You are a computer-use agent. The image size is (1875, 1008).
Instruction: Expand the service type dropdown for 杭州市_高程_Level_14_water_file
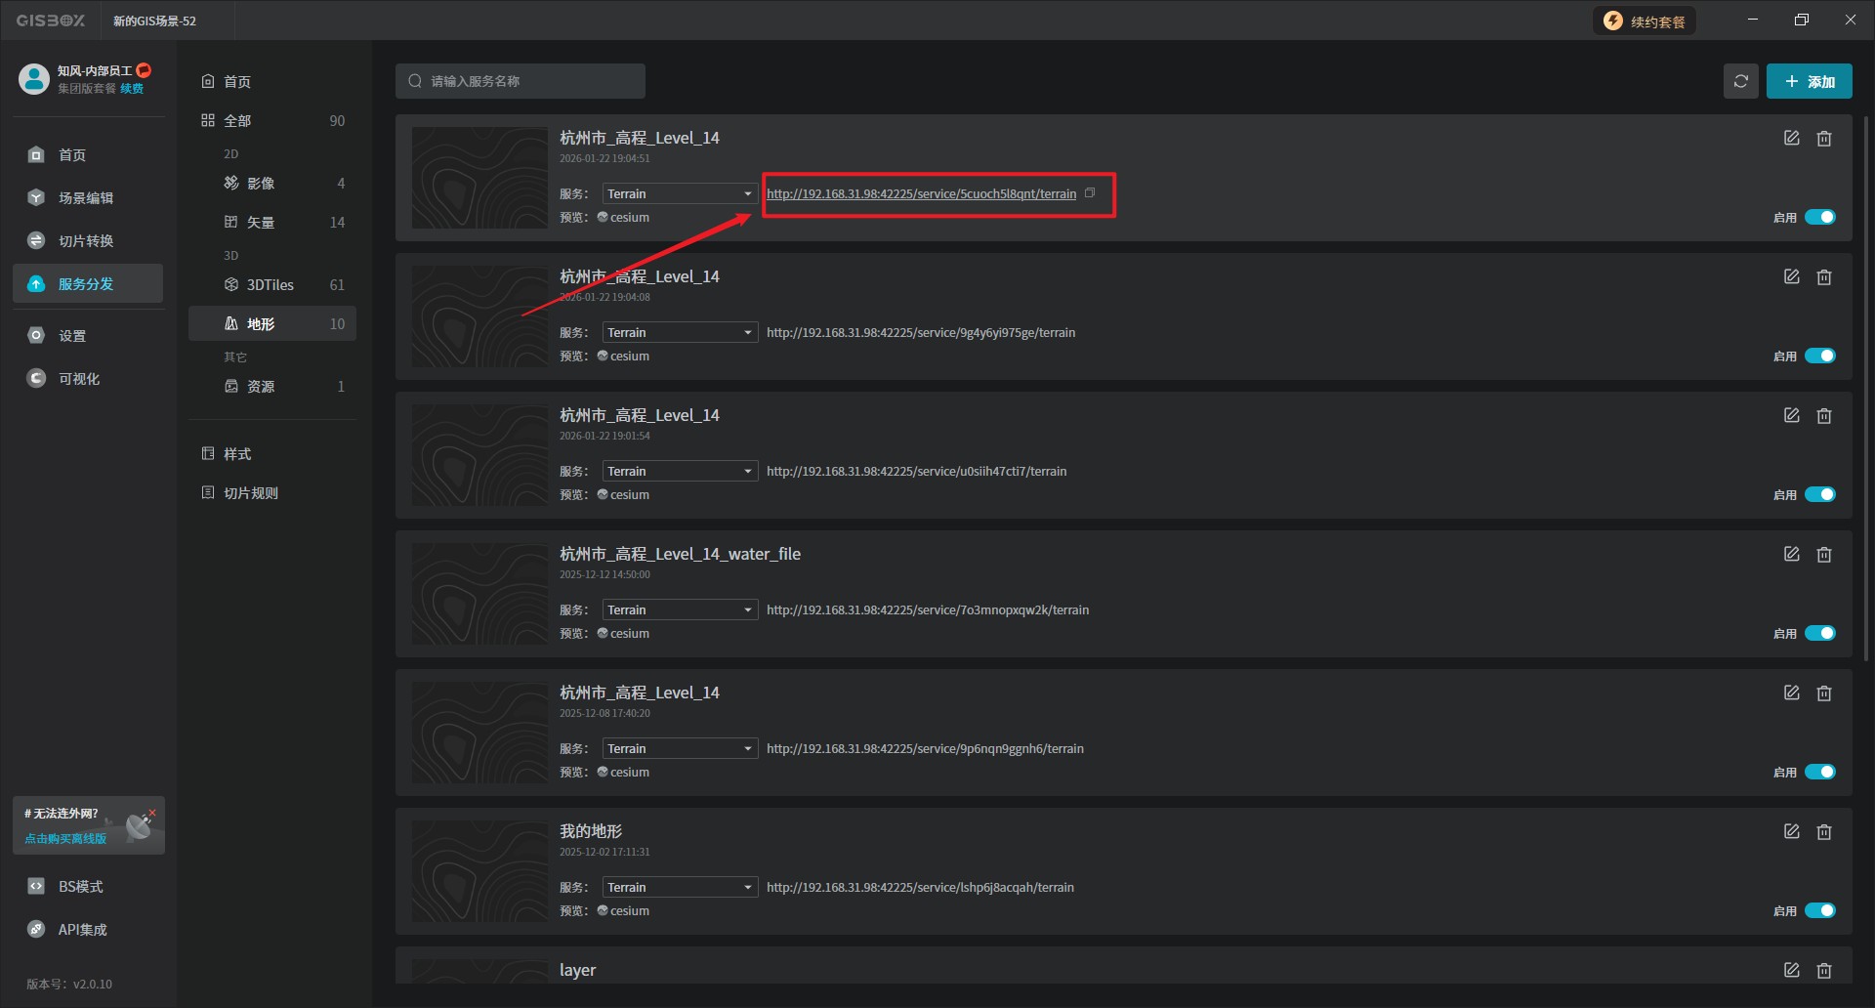coord(680,609)
